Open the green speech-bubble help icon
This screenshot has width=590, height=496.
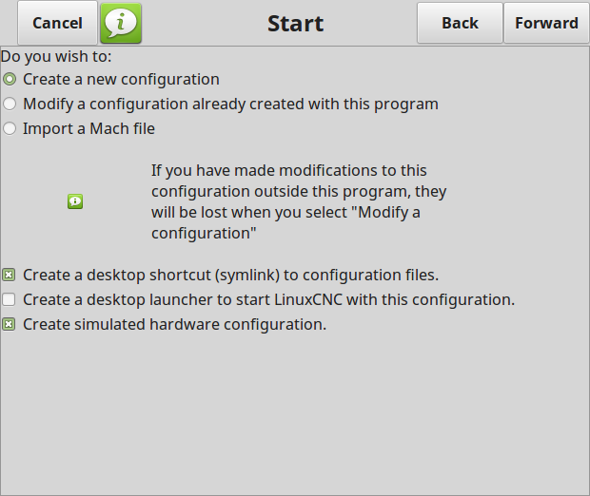click(x=121, y=23)
